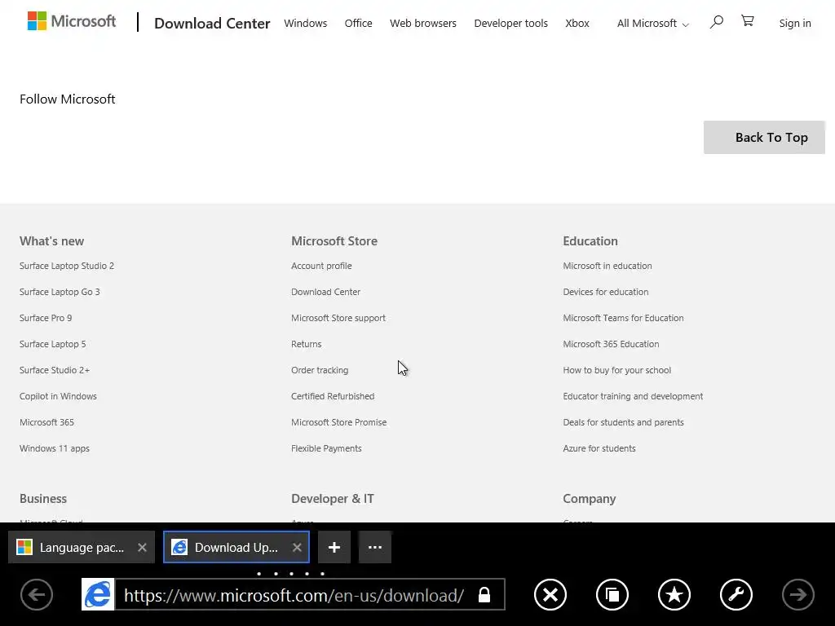Open Surface Laptop Studio 2 link

tap(67, 266)
